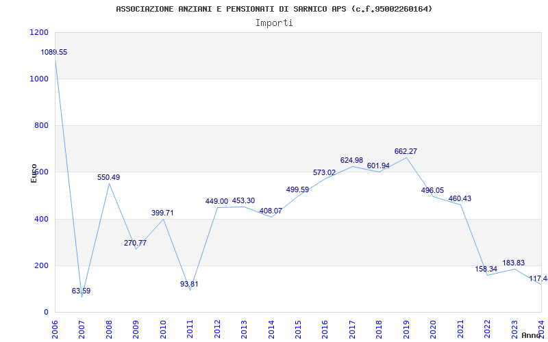Click the 2015 x-axis year label
Screen dimensions: 548x342
pos(298,330)
